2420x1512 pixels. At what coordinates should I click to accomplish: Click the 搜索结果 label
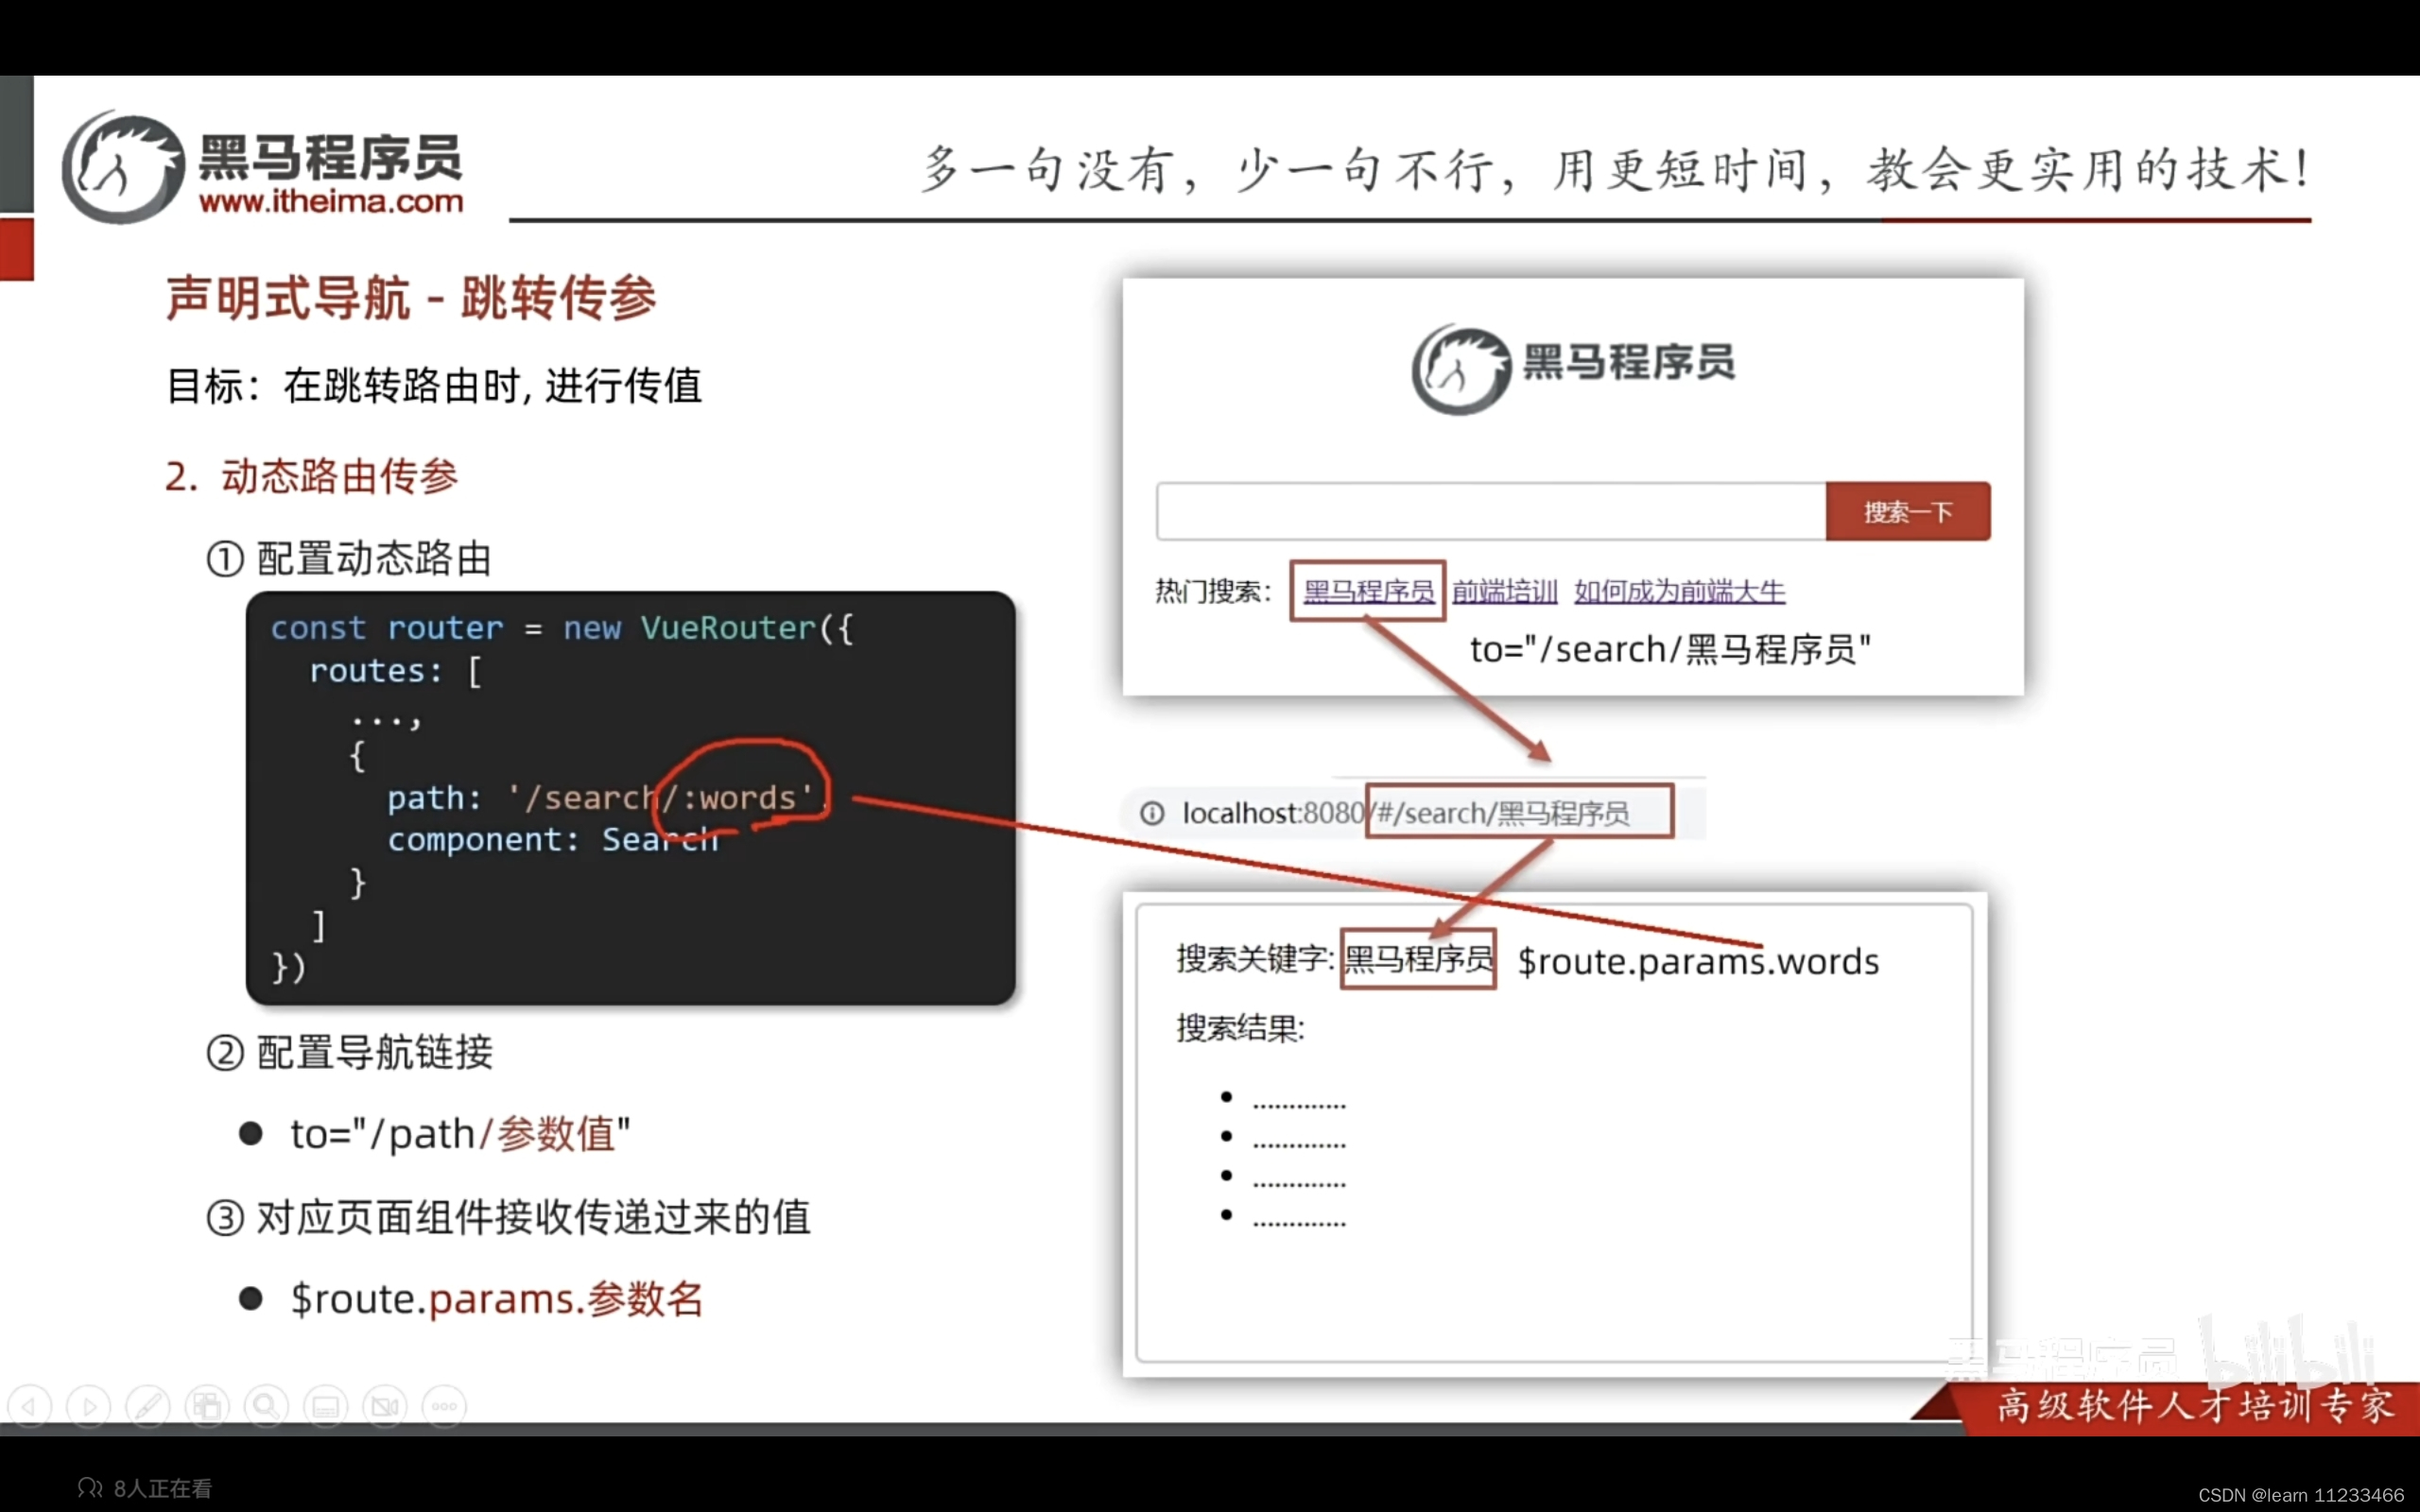click(1240, 1027)
